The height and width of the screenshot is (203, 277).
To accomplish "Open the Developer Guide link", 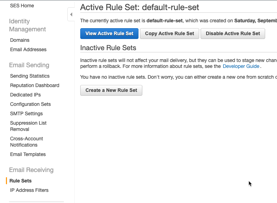I will point(241,66).
